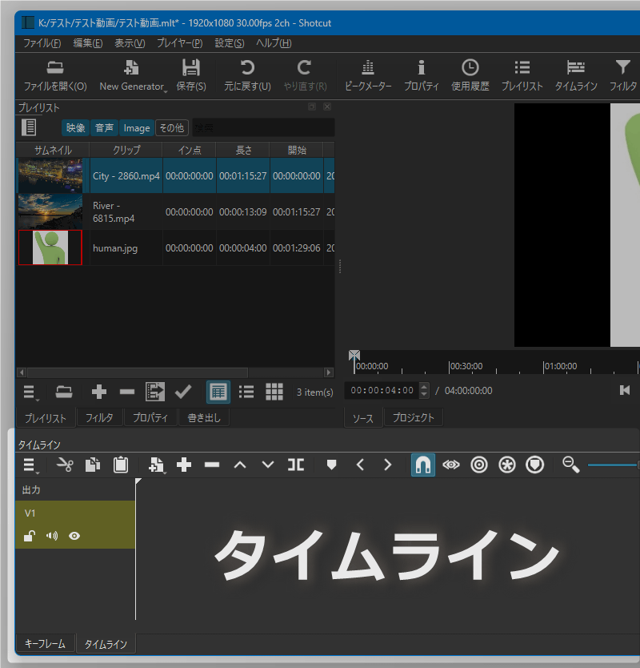
Task: Toggle timeline snapping magnet button
Action: (x=423, y=465)
